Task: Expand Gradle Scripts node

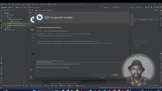Action: 4,30
